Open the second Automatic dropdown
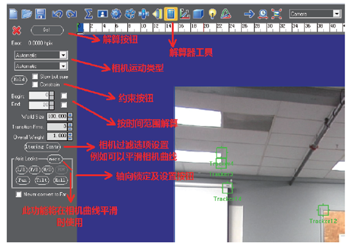This screenshot has width=356, height=246. [x=41, y=66]
